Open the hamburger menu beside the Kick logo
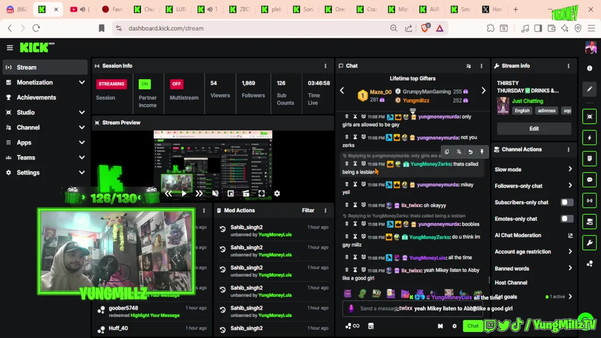 (x=9, y=47)
